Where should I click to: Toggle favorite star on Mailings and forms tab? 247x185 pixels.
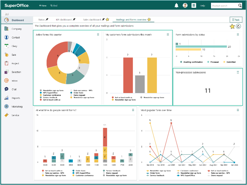(149, 19)
